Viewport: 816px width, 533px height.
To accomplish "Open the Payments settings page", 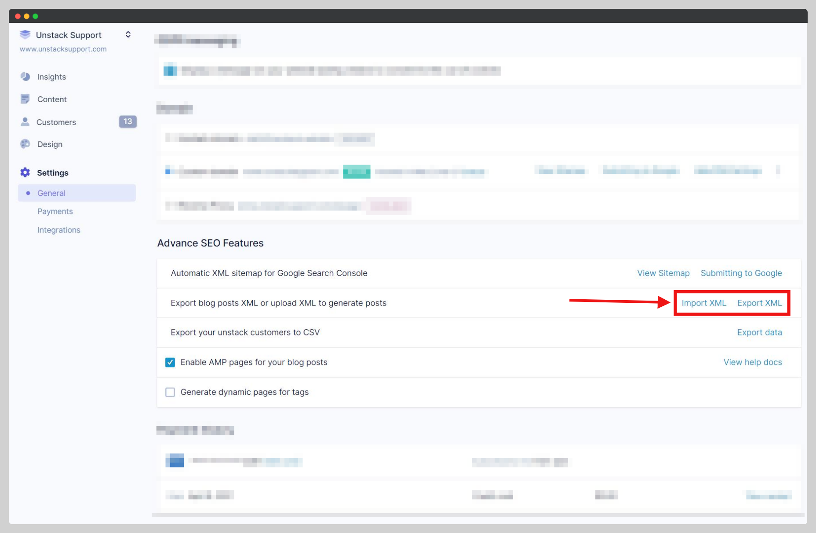I will tap(55, 212).
